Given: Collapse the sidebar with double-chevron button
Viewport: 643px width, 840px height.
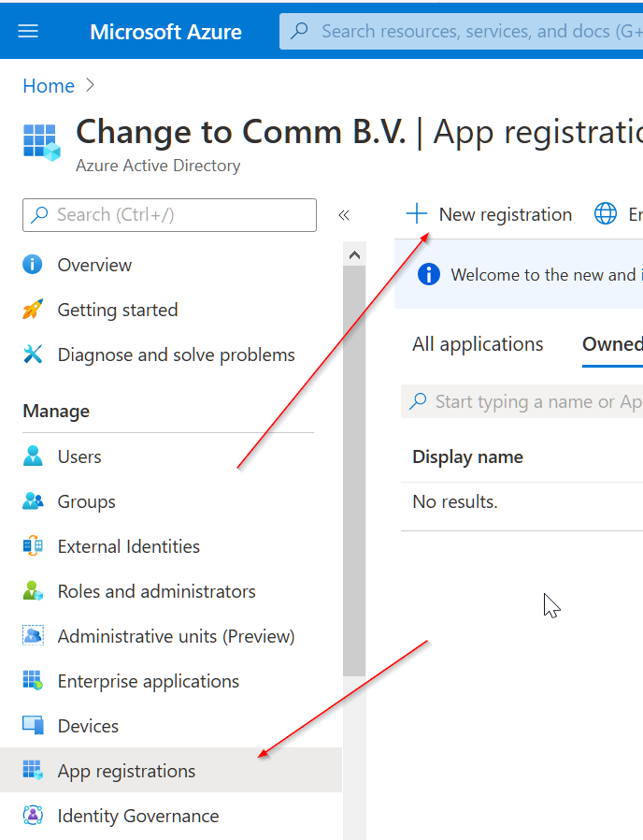Looking at the screenshot, I should tap(344, 215).
